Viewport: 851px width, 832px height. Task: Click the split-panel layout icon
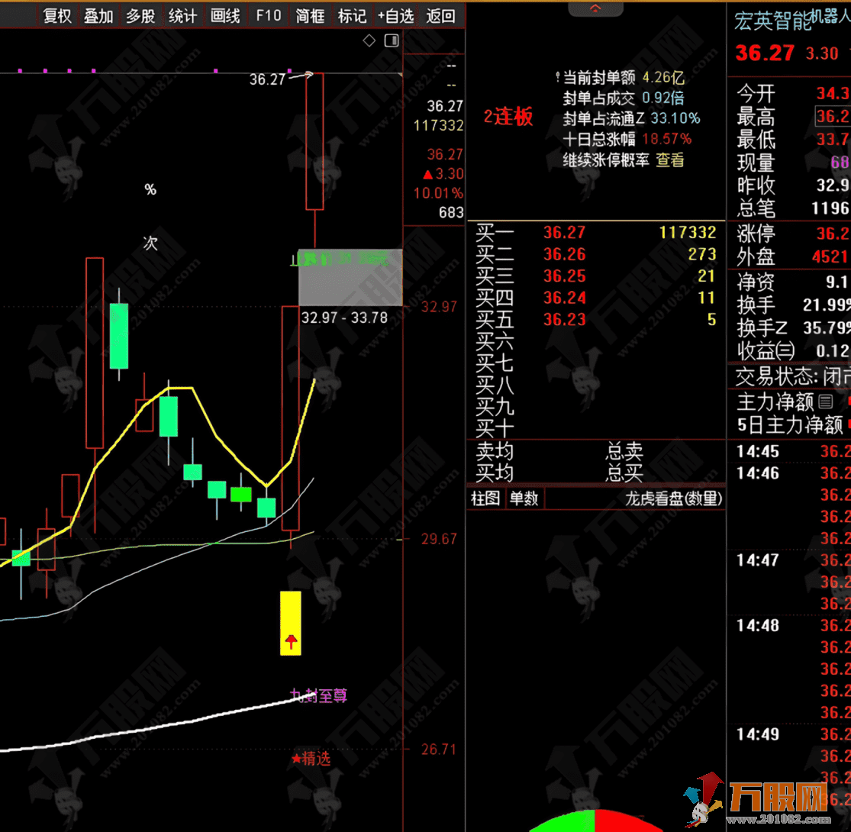coord(392,40)
